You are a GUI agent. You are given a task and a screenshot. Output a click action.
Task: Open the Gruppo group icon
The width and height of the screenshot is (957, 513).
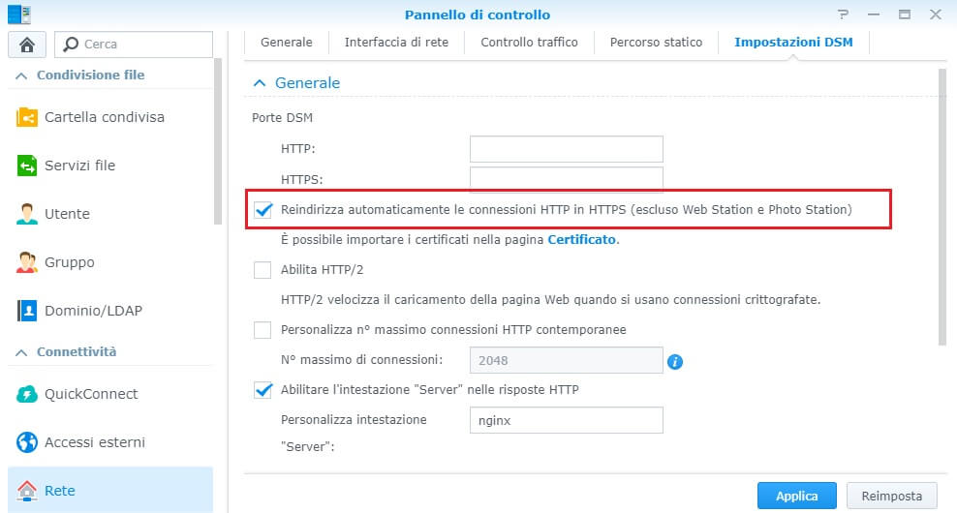coord(27,262)
